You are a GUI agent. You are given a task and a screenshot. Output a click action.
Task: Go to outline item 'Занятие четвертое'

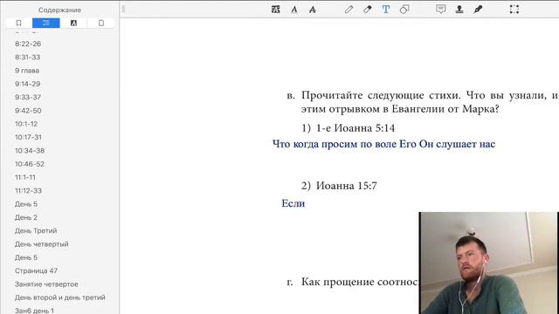coord(46,284)
